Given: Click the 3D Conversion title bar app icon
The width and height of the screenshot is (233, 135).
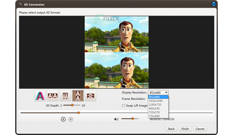Looking at the screenshot, I should [20, 5].
